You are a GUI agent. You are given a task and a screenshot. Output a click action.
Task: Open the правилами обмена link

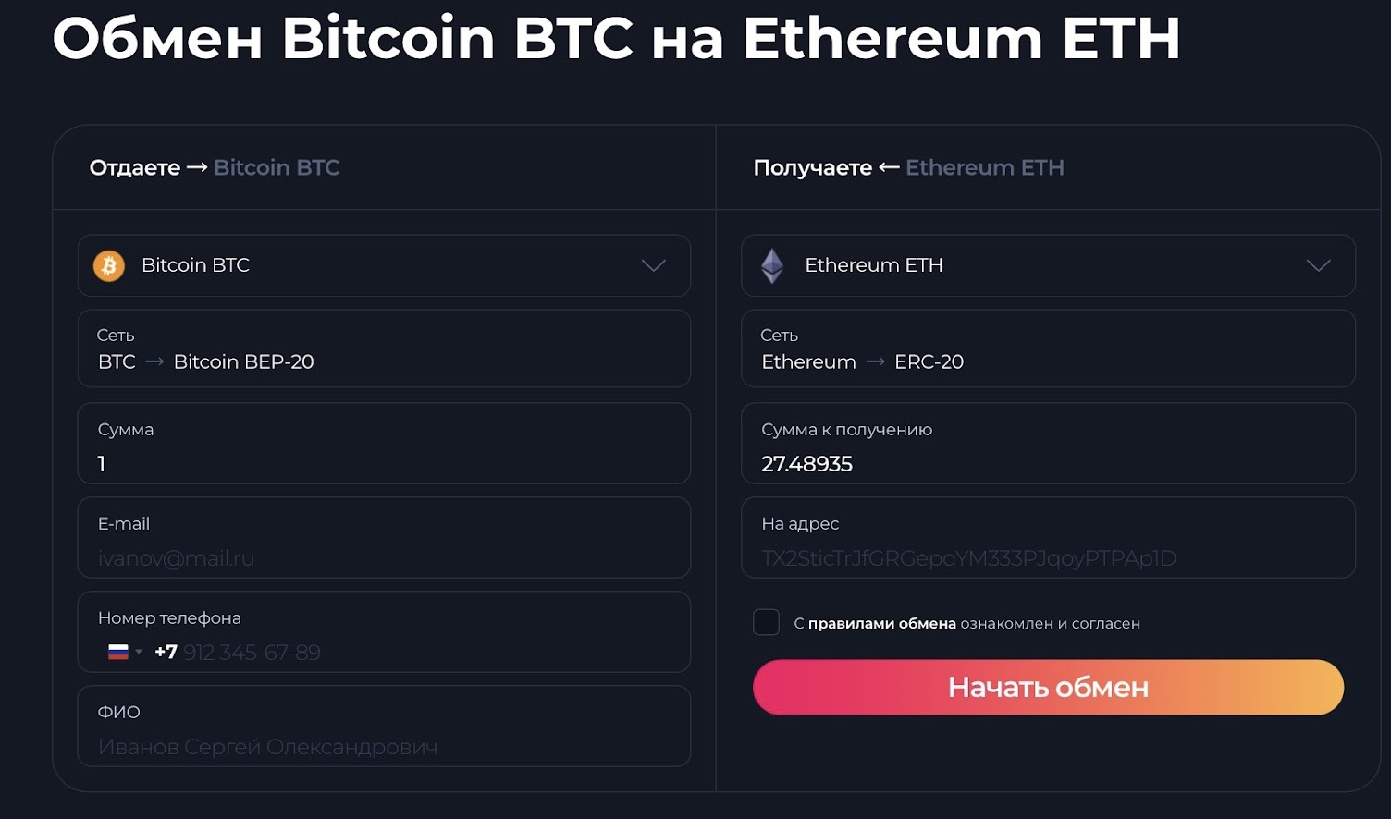click(x=881, y=624)
